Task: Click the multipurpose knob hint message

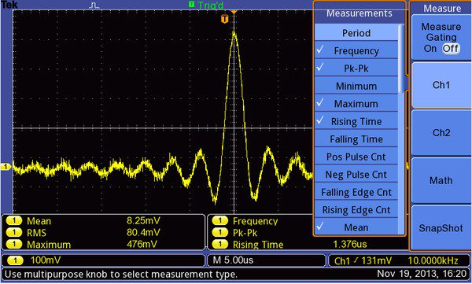Action: [x=121, y=274]
